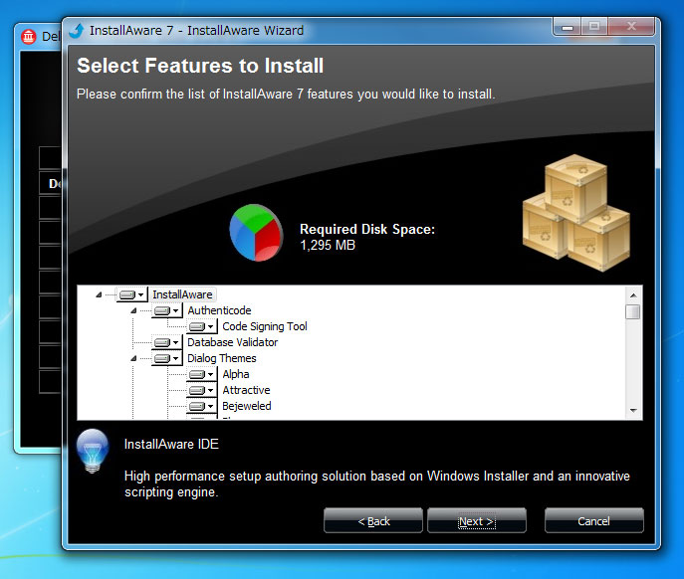Select the Dialog Themes item
This screenshot has width=684, height=579.
tap(222, 358)
